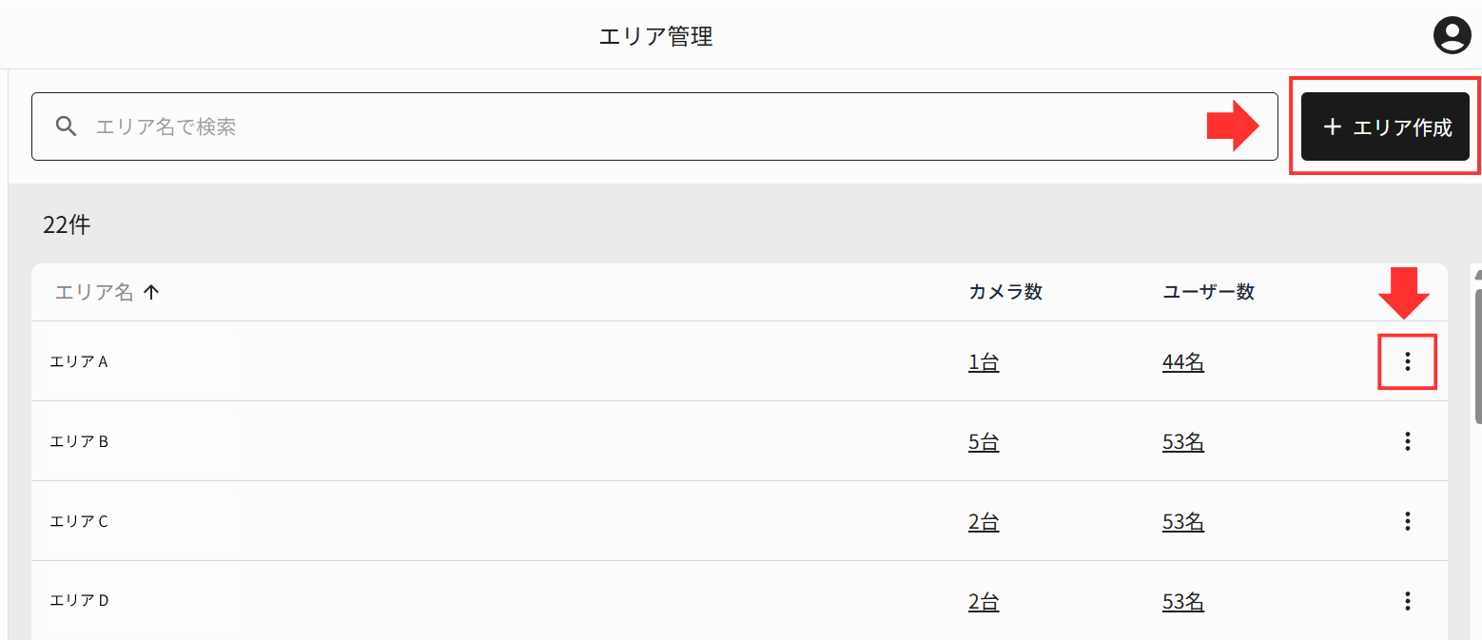1482x640 pixels.
Task: Open the 2台 camera link for エリア D
Action: click(984, 602)
